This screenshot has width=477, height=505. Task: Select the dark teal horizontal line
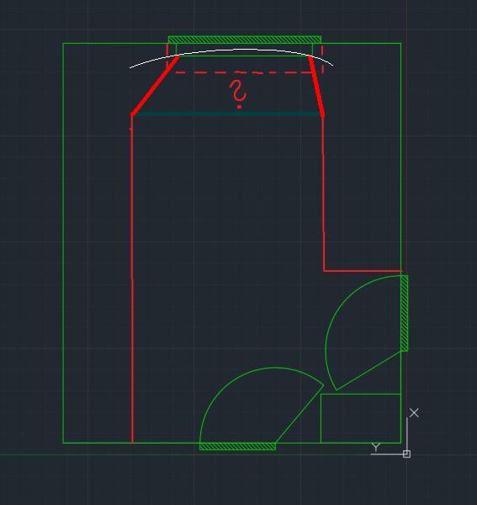227,114
